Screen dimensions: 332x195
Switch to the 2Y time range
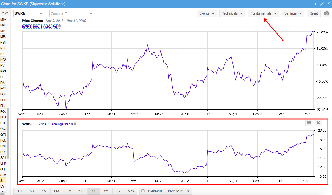pos(106,191)
